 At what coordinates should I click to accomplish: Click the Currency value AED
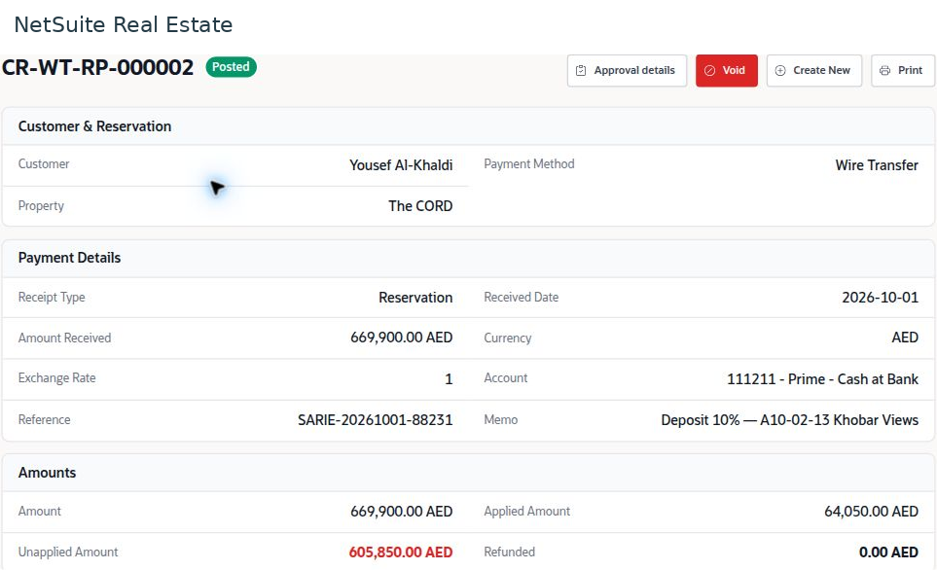pos(905,338)
